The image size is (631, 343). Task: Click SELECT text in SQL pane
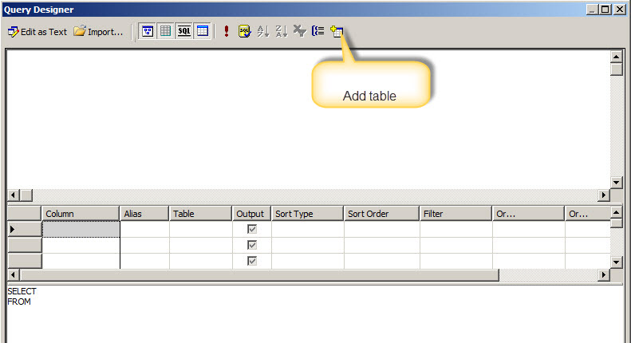pos(22,291)
